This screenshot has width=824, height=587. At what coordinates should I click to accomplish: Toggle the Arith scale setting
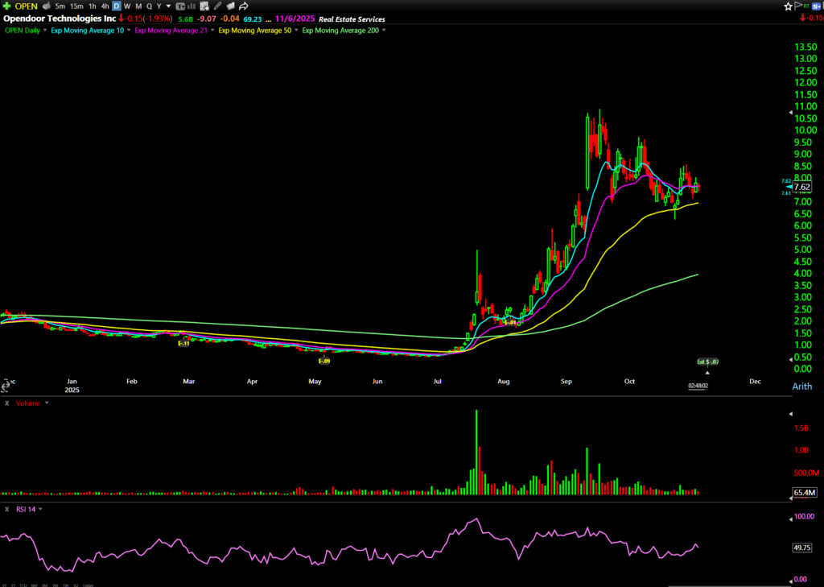coord(801,387)
